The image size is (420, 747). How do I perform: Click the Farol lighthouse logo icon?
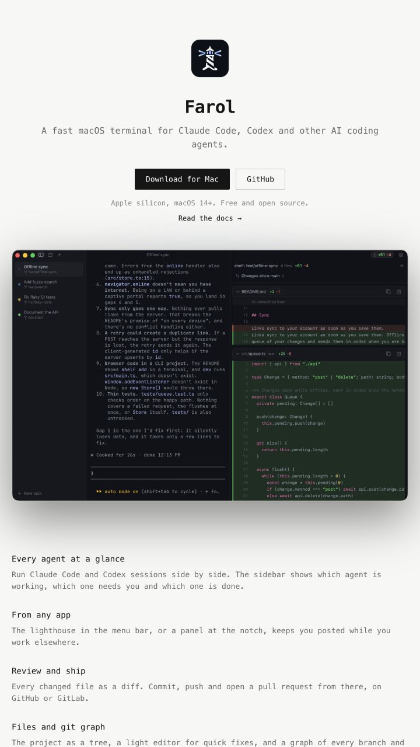click(210, 58)
